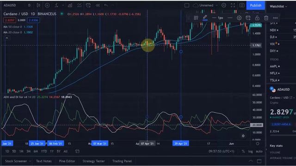This screenshot has height=166, width=296.
Task: Open drawing templates icon in floating toolbar
Action: pyautogui.click(x=196, y=18)
